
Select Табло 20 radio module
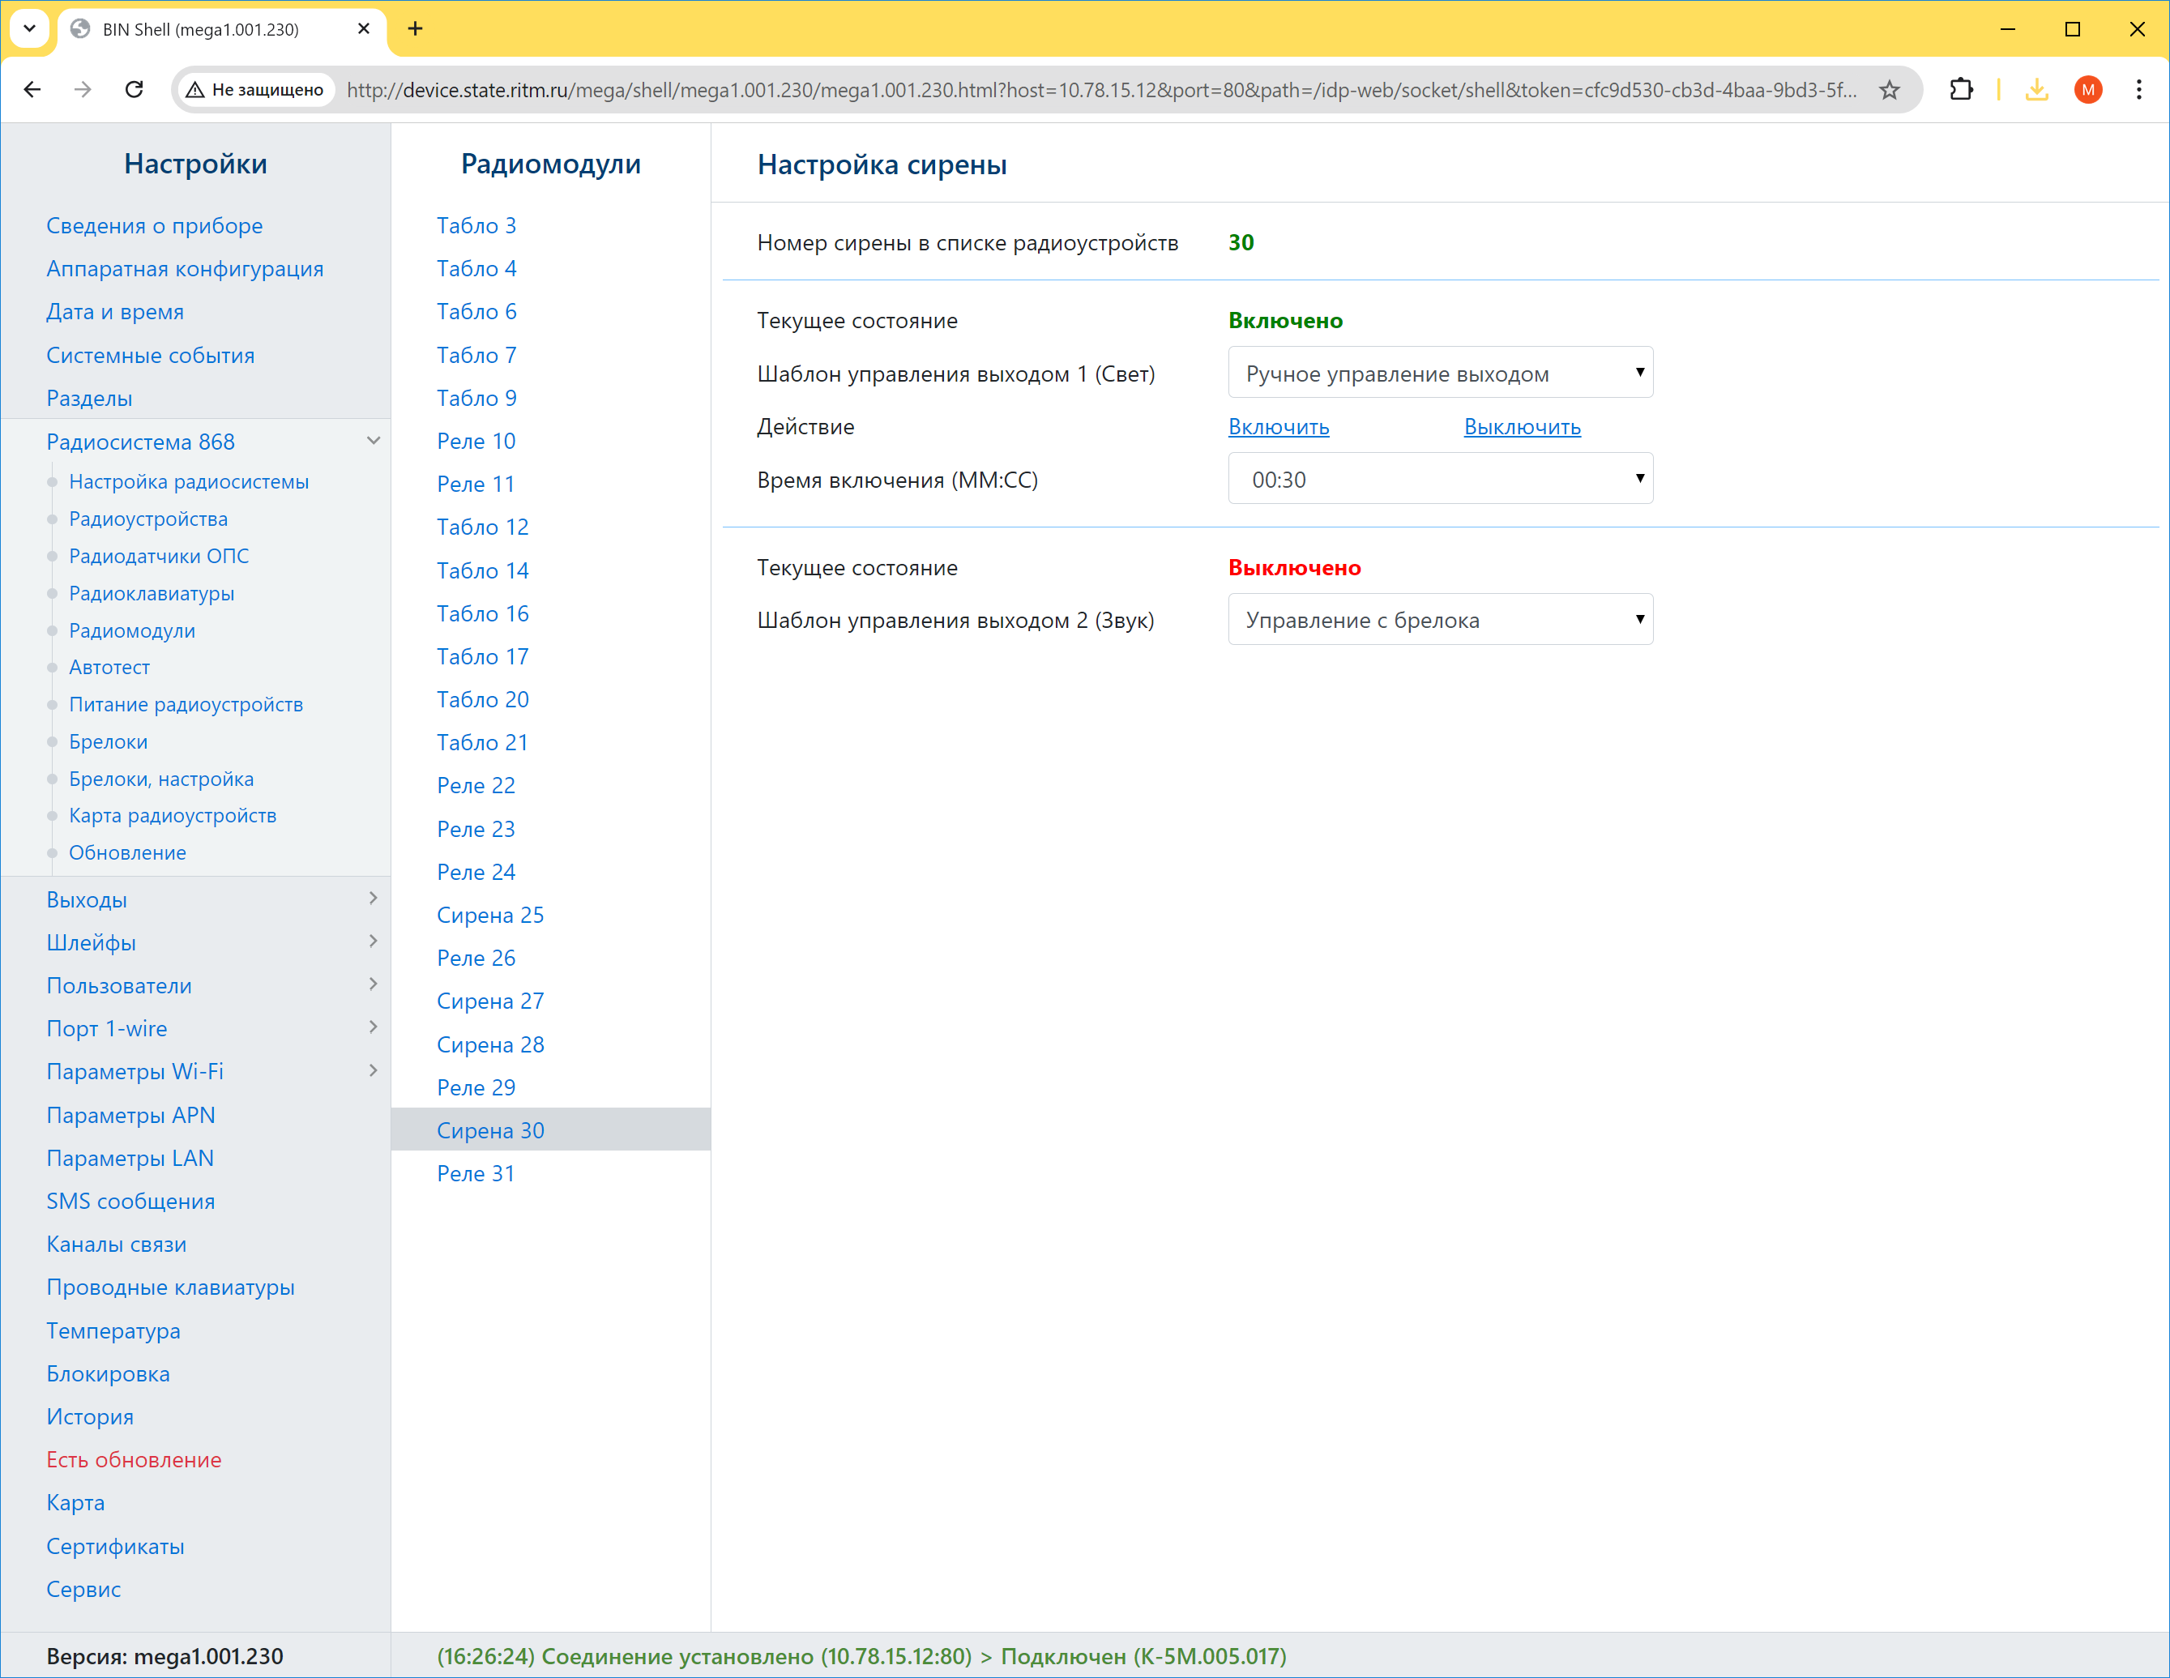482,699
